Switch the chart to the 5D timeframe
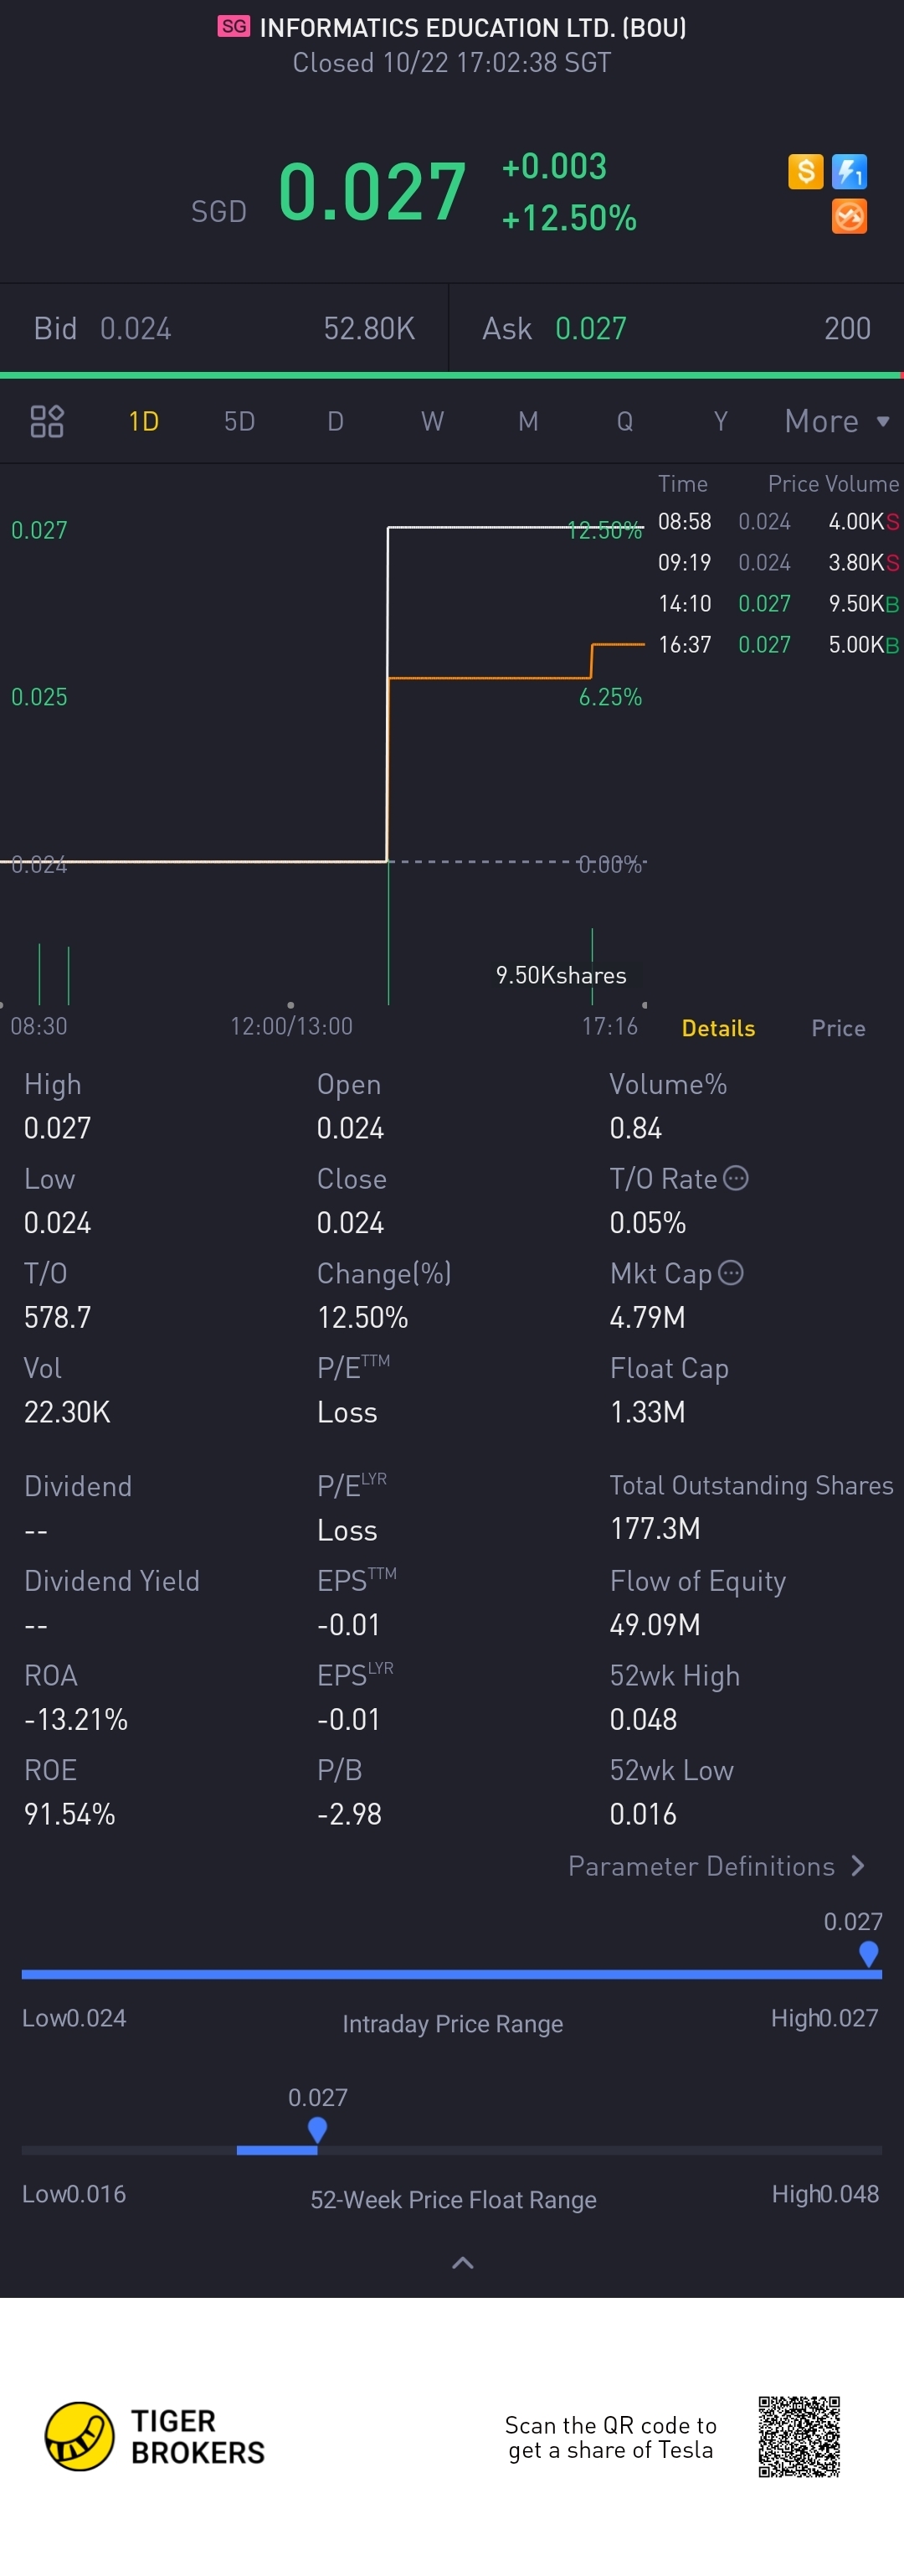 click(239, 421)
